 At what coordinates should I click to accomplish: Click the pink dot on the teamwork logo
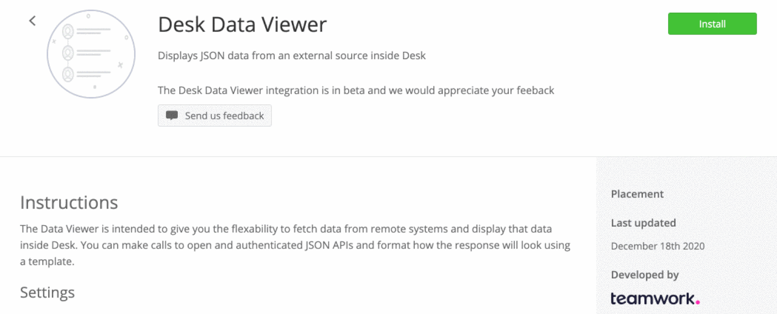click(698, 302)
